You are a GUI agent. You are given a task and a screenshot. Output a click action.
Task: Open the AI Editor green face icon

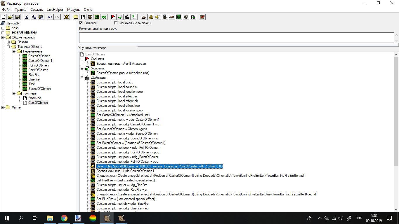[179, 17]
